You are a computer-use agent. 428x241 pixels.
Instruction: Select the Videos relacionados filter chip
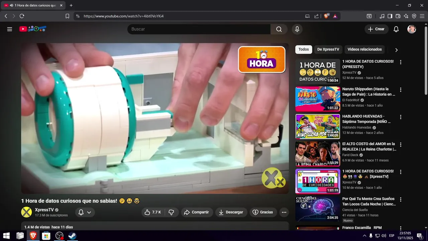[364, 50]
